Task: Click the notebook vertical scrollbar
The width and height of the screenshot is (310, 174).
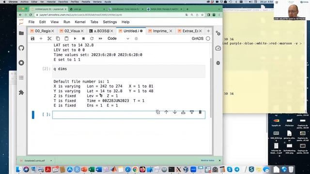Action: point(211,88)
